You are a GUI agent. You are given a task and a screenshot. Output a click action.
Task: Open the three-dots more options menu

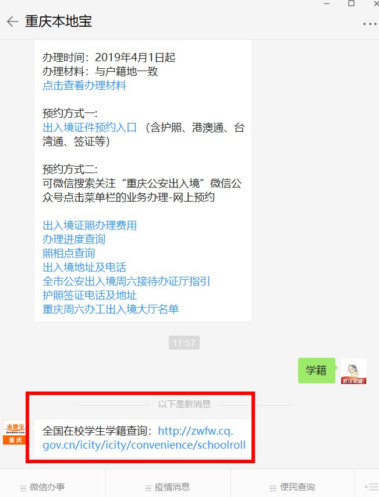pos(370,24)
